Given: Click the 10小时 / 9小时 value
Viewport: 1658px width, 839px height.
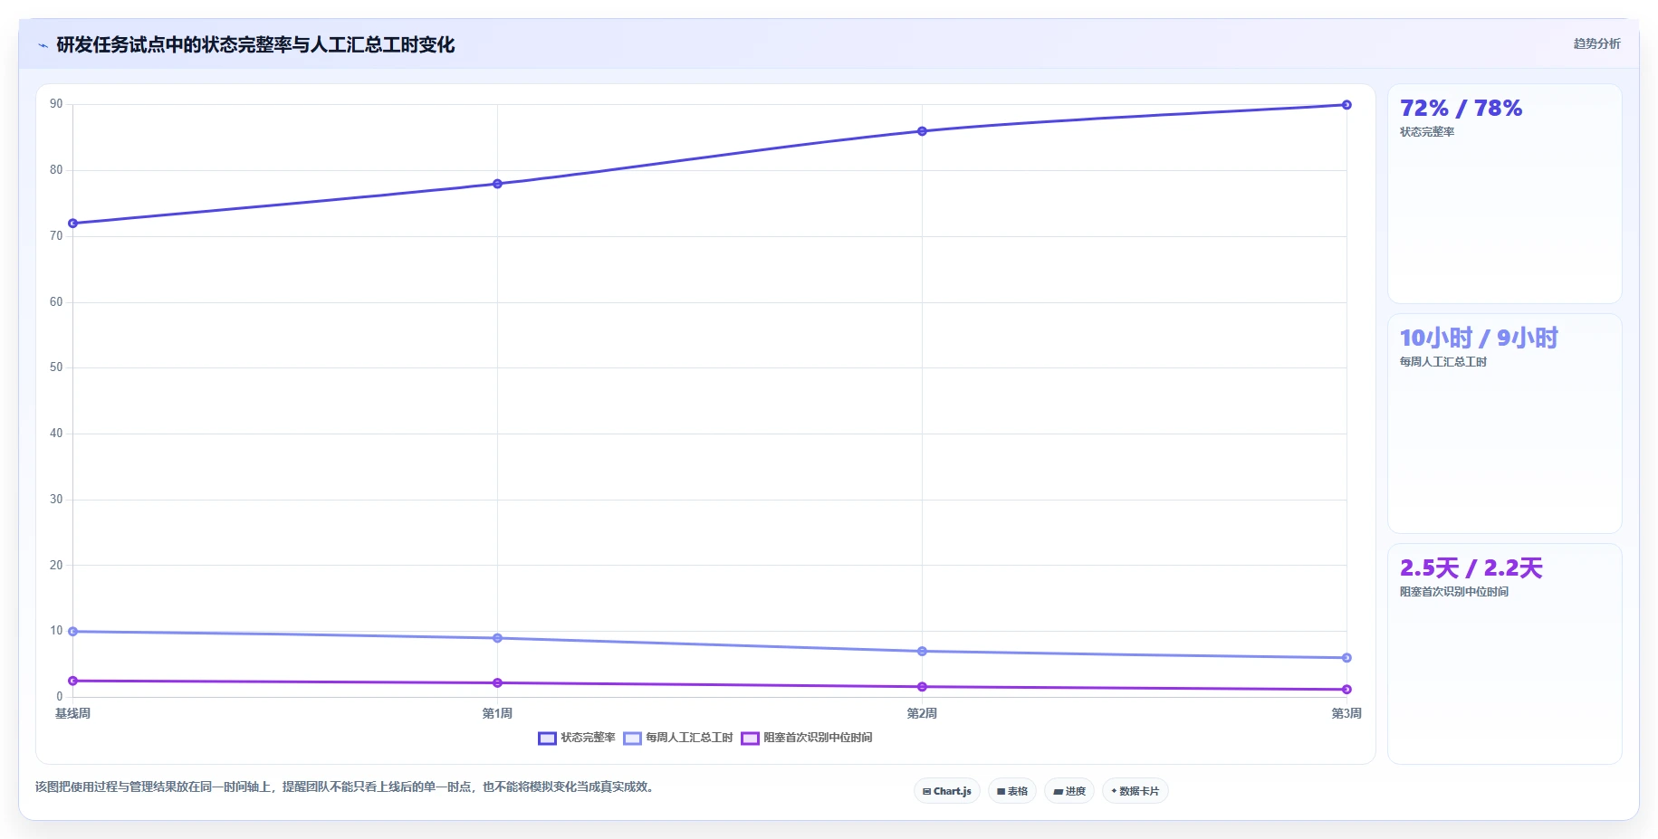Looking at the screenshot, I should point(1479,338).
